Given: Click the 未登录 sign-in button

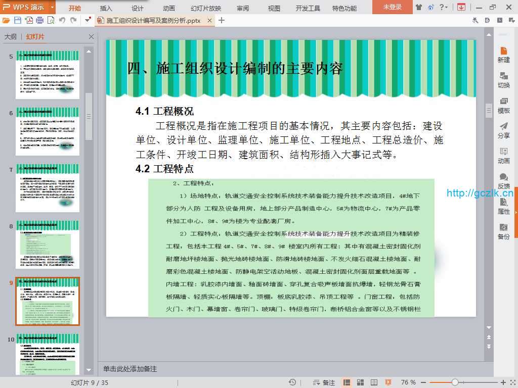Looking at the screenshot, I should pos(392,7).
